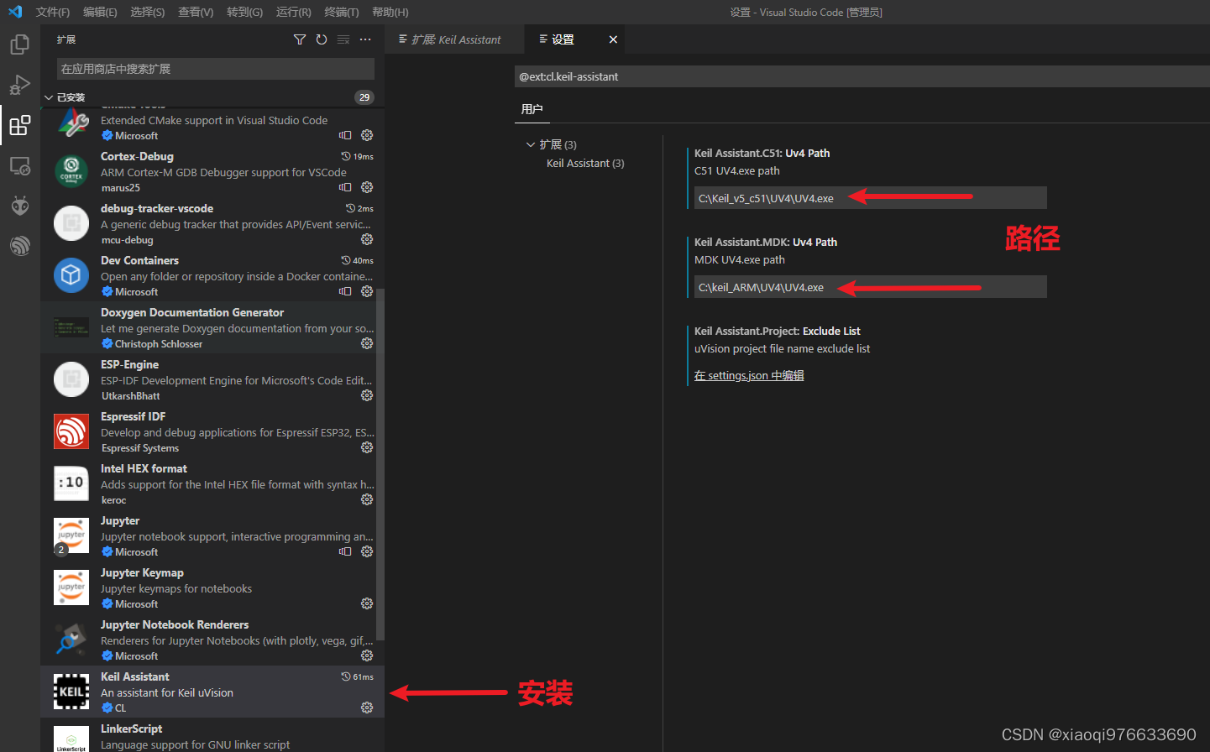Open manage gear for Dev Containers
Image resolution: width=1210 pixels, height=752 pixels.
367,291
